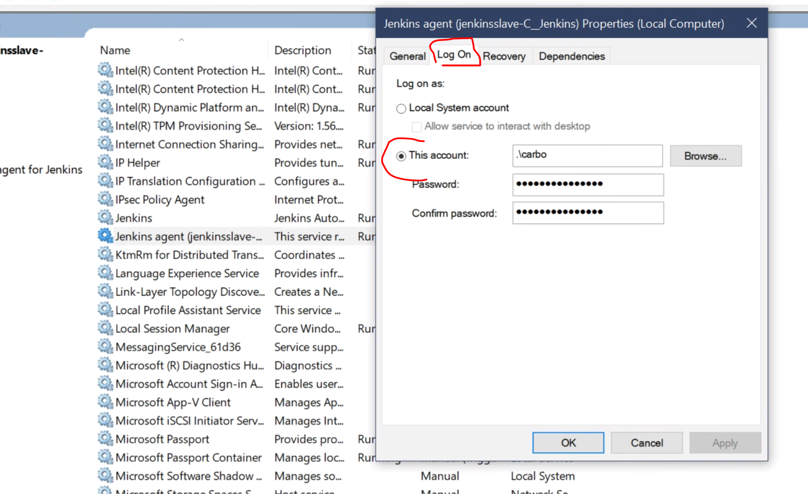Click the This account name field
Viewport: 808px width, 494px height.
[588, 155]
